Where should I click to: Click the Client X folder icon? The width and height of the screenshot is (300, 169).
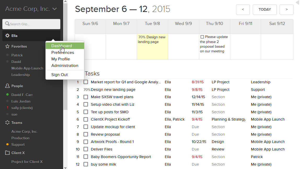7,153
